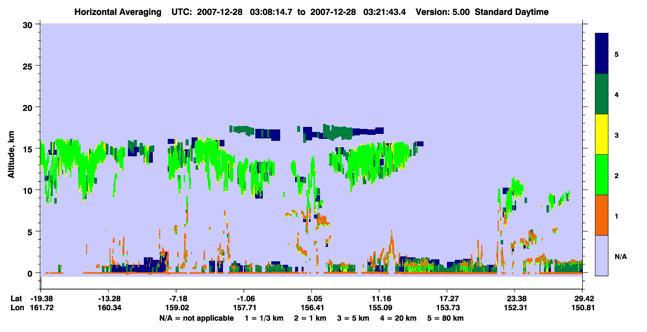Click the yellow level 3 color swatch
The width and height of the screenshot is (647, 332).
(x=602, y=134)
